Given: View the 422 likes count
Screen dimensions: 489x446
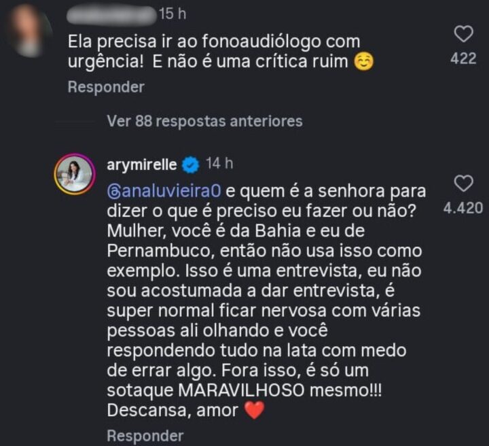Looking at the screenshot, I should coord(463,58).
